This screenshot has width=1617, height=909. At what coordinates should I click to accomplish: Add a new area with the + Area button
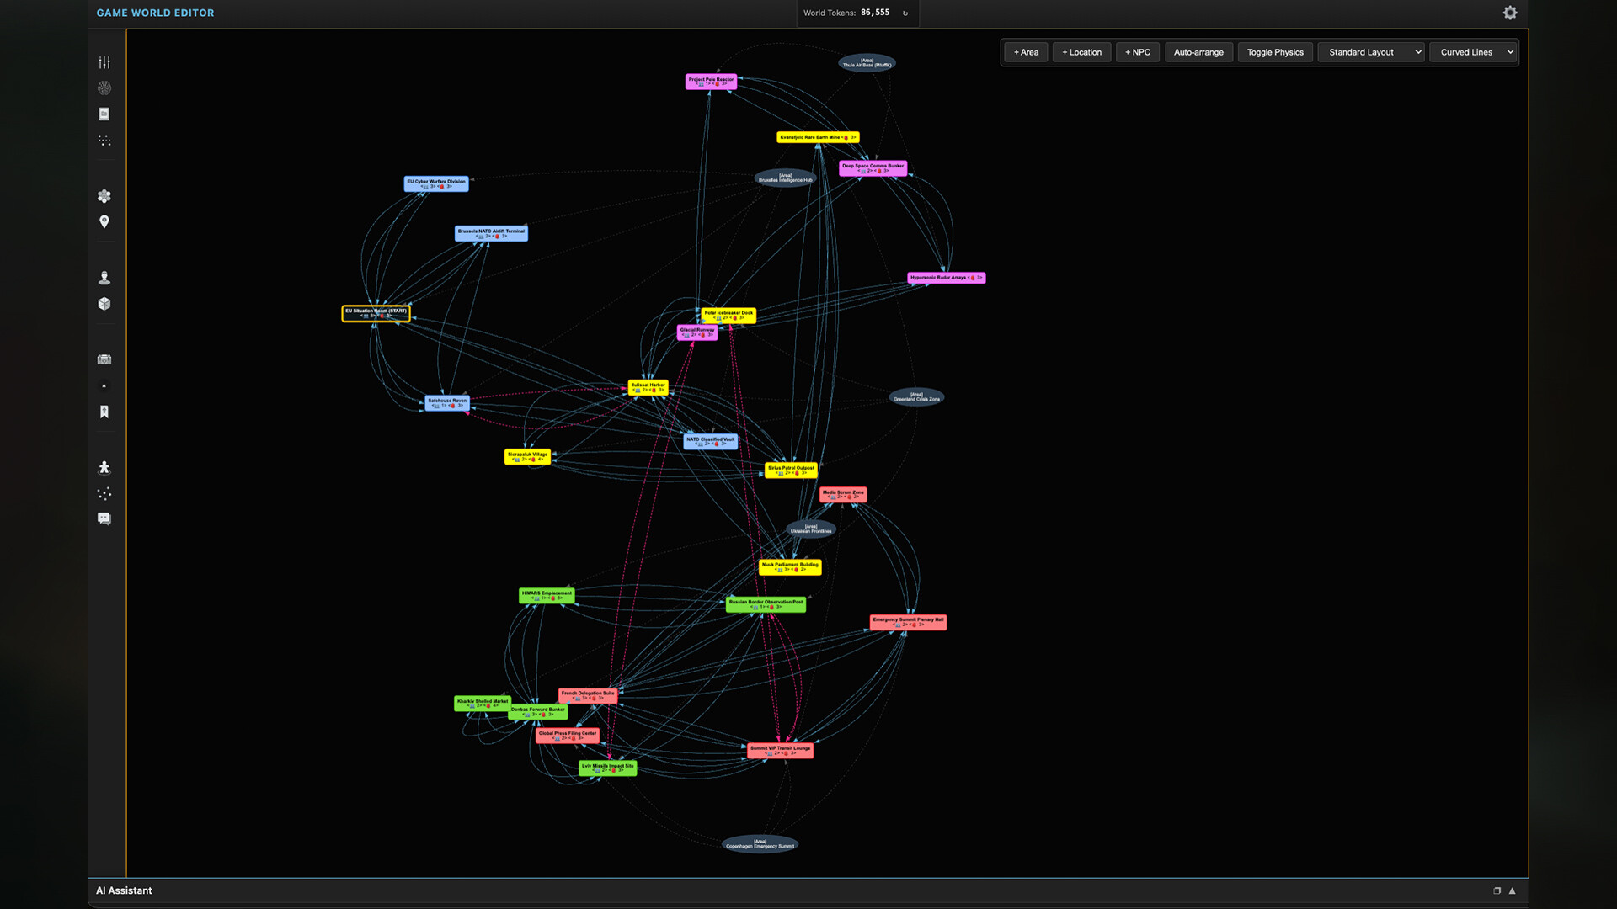coord(1025,51)
